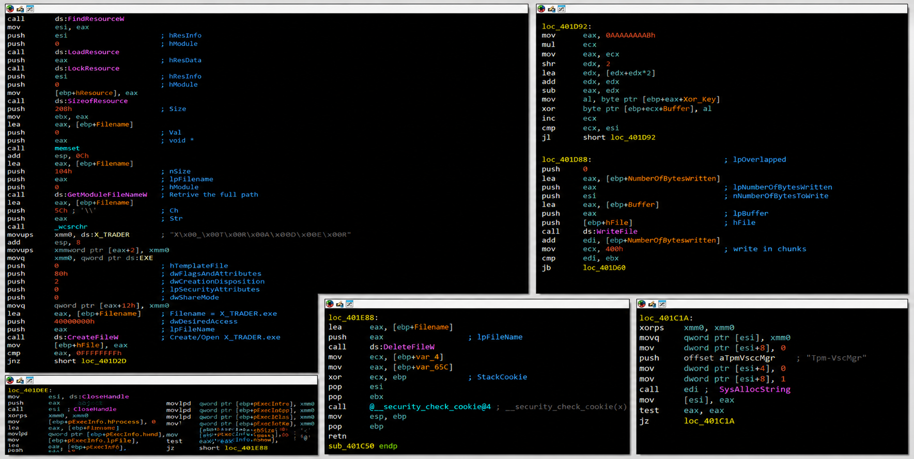Image resolution: width=914 pixels, height=459 pixels.
Task: Click the 'sub_401C50 endp' line
Action: pyautogui.click(x=363, y=446)
